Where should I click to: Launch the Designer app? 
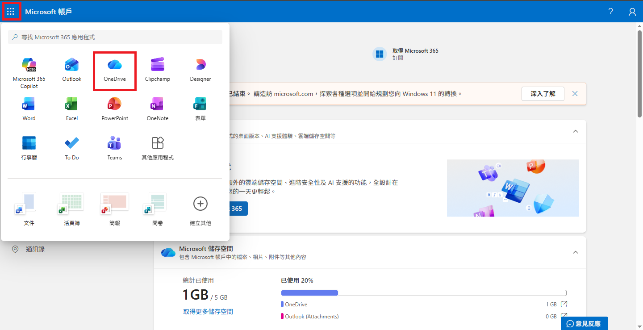[200, 70]
